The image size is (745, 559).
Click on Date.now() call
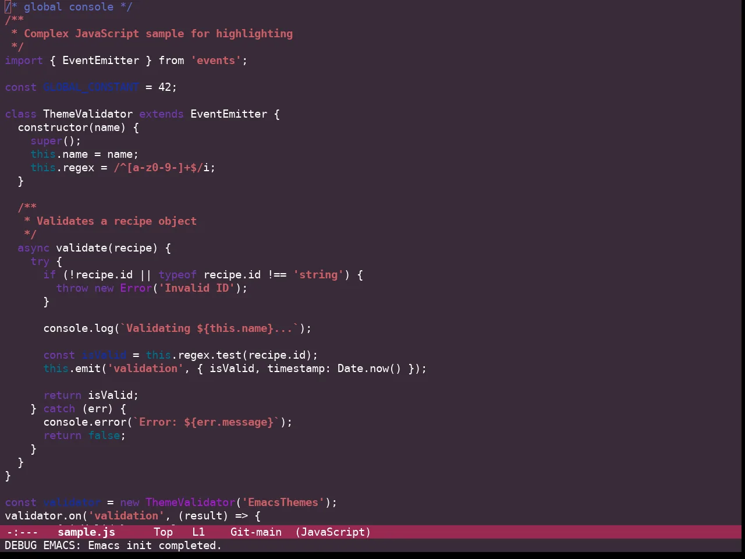(370, 369)
